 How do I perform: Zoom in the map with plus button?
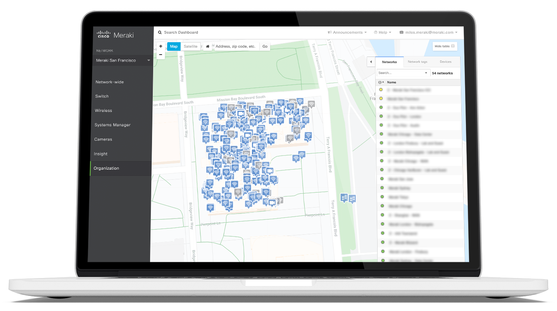tap(161, 46)
